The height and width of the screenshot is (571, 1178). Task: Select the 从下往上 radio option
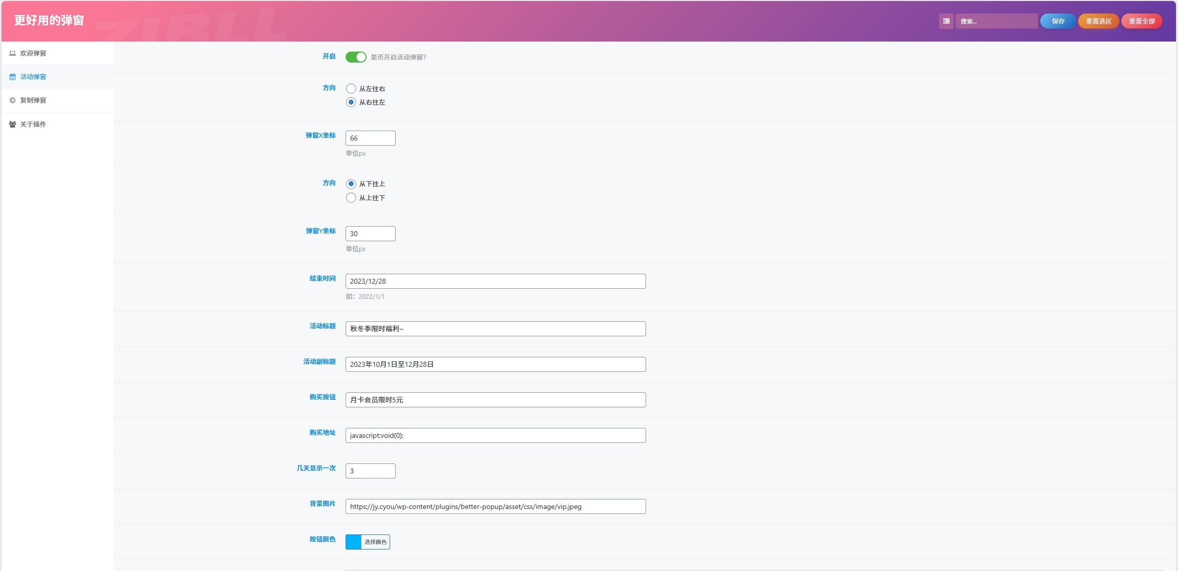[x=351, y=184]
